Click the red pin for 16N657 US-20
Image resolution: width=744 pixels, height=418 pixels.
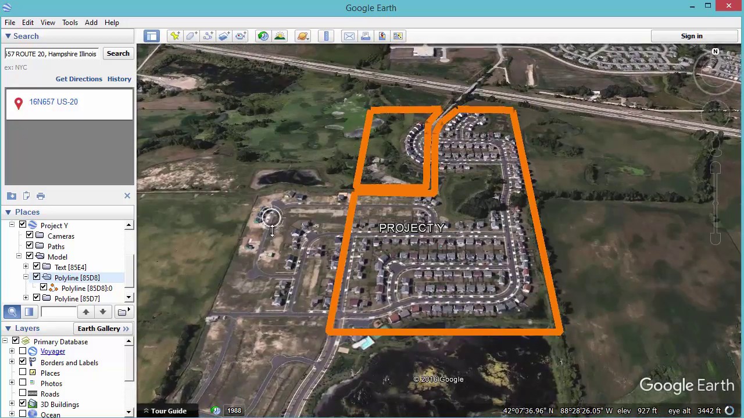pyautogui.click(x=19, y=103)
